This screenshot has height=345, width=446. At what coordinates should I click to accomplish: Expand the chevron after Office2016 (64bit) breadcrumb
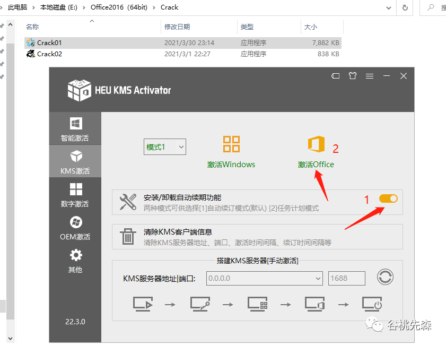[154, 7]
